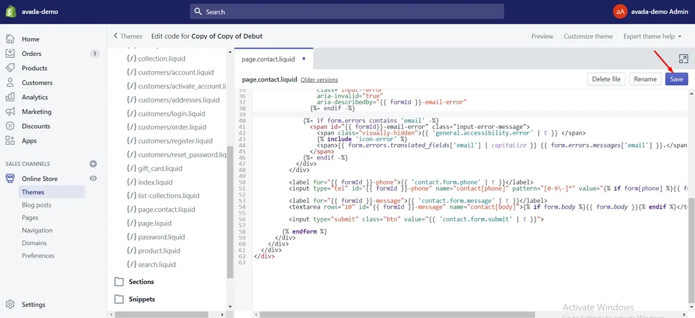Open the Discounts badge icon
This screenshot has height=318, width=695.
click(10, 126)
